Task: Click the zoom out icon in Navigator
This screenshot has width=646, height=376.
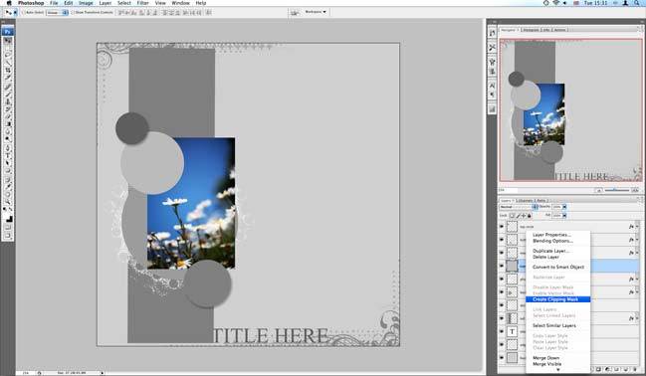Action: (x=598, y=190)
